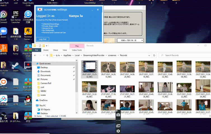211x134 pixels.
Task: Select This PC in navigation pane
Action: 42,106
